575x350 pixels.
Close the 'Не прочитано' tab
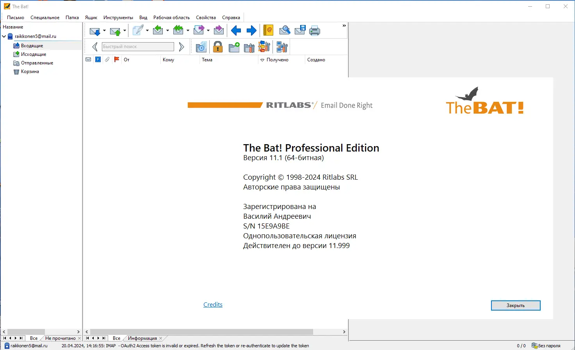coord(80,338)
